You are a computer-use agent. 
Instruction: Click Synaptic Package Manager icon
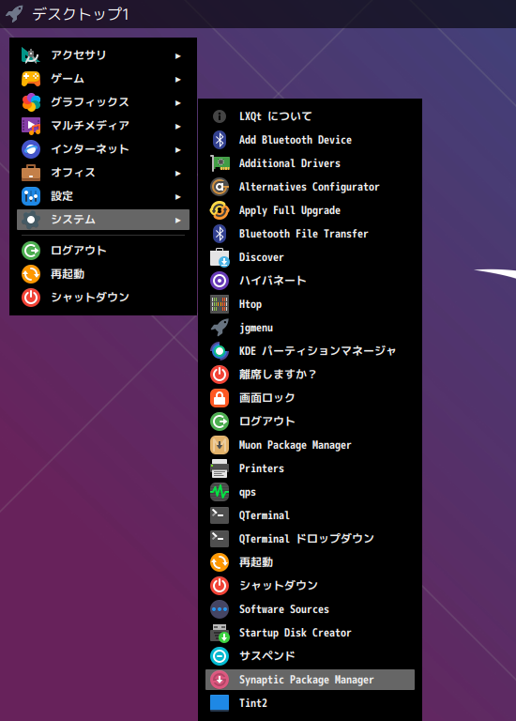[220, 680]
